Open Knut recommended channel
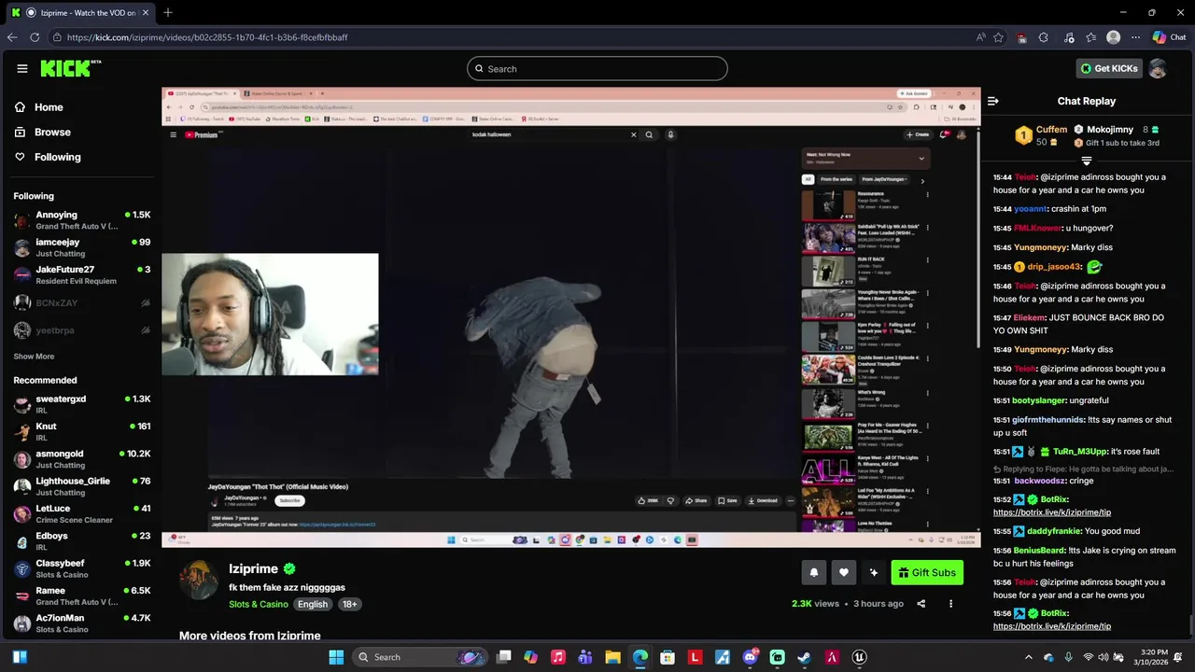This screenshot has width=1195, height=672. click(x=82, y=431)
